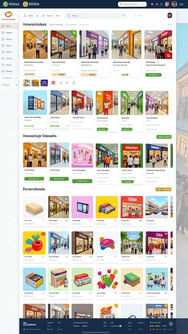Switch to the third tab after the top heading
This screenshot has width=188, height=334.
84,25
